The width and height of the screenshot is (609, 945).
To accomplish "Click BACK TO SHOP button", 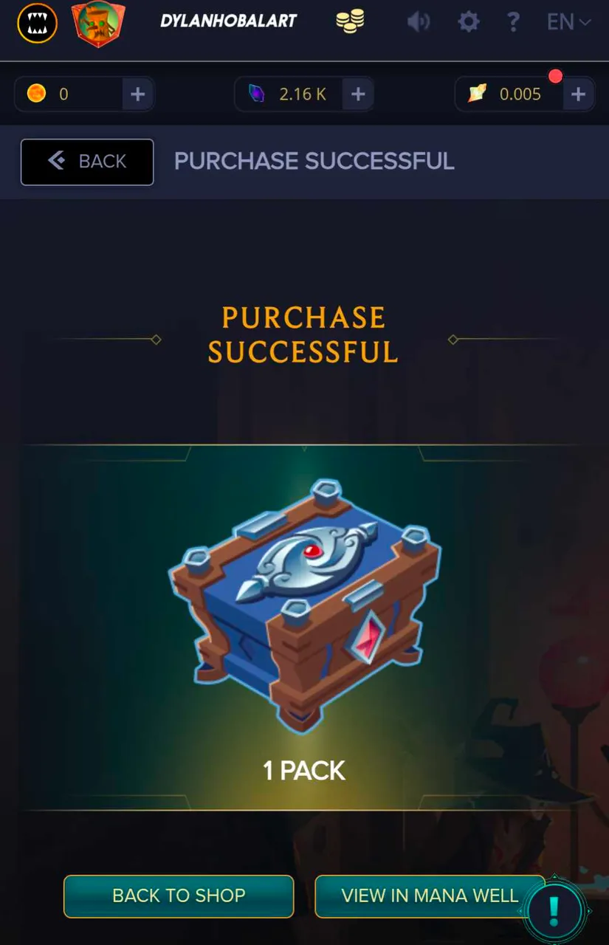I will 179,896.
